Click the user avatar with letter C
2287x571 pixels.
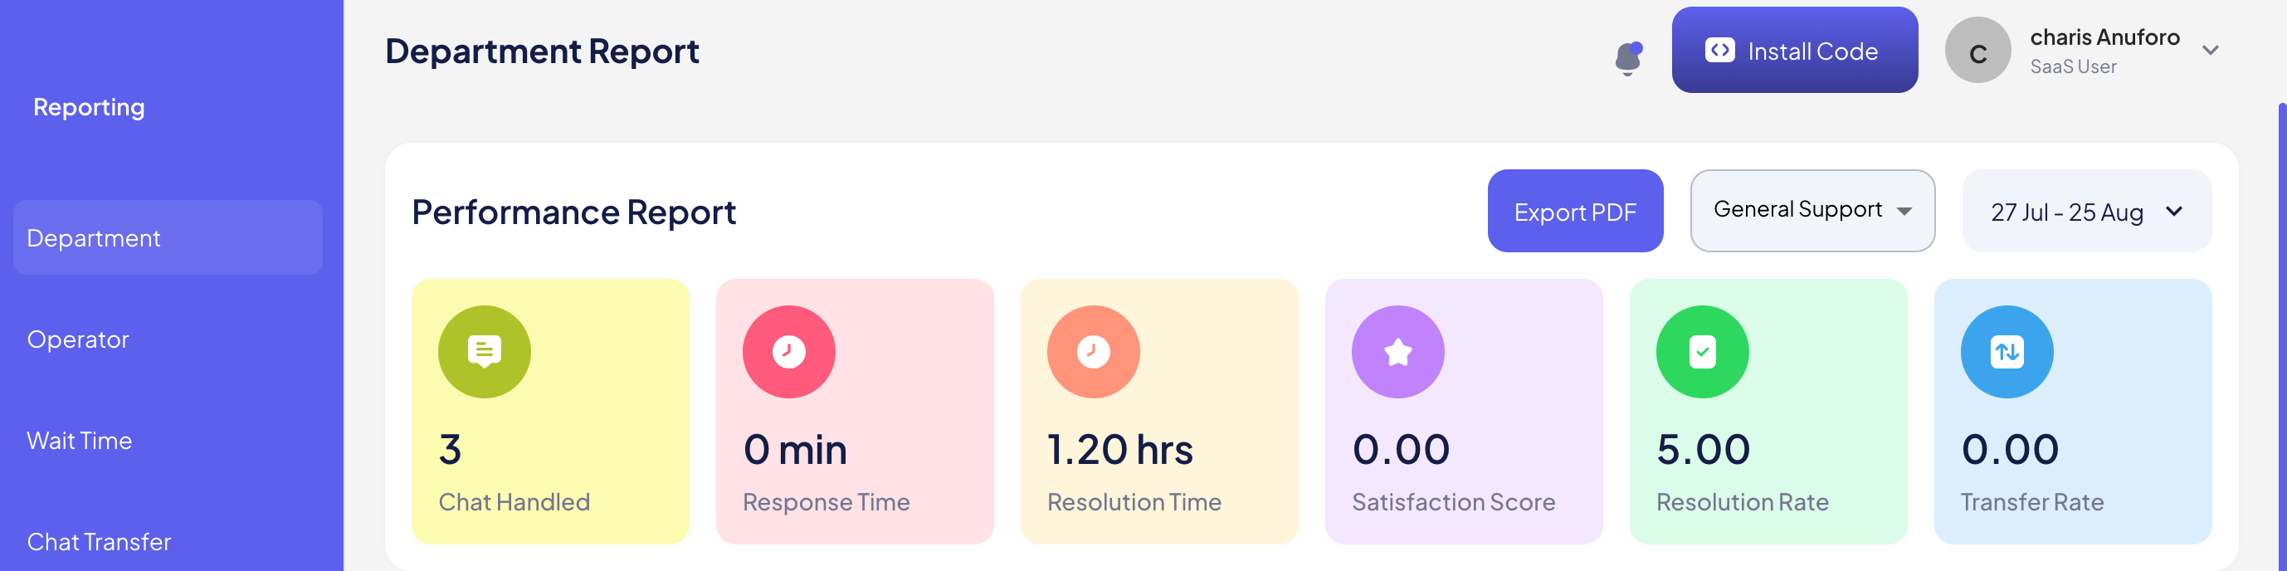point(1977,51)
